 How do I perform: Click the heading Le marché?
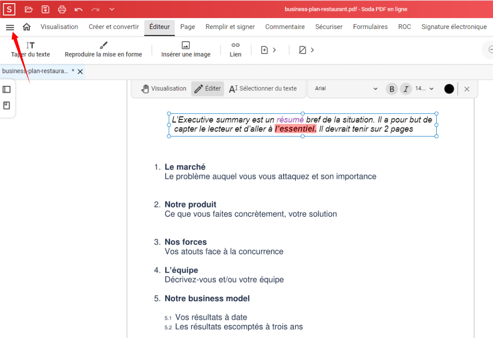pyautogui.click(x=185, y=167)
